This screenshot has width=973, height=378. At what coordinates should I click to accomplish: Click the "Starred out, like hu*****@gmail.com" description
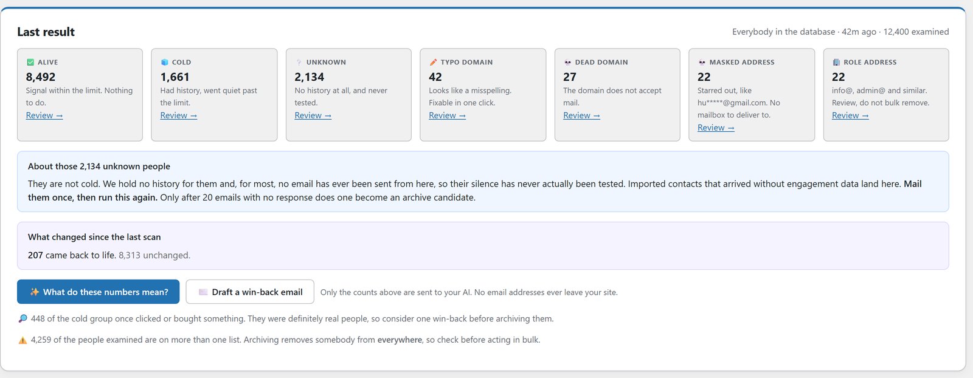(739, 103)
